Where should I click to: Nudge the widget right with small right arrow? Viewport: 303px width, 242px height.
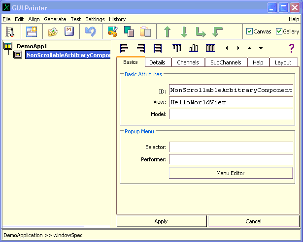click(238, 48)
